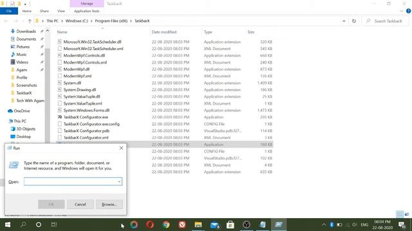This screenshot has width=412, height=231.
Task: Open Documents in the navigation pane
Action: (26, 39)
